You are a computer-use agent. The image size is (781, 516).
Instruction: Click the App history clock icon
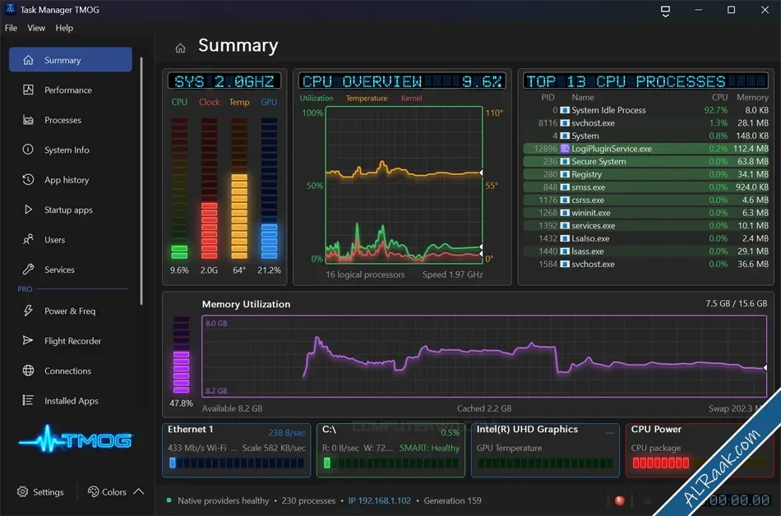point(29,179)
